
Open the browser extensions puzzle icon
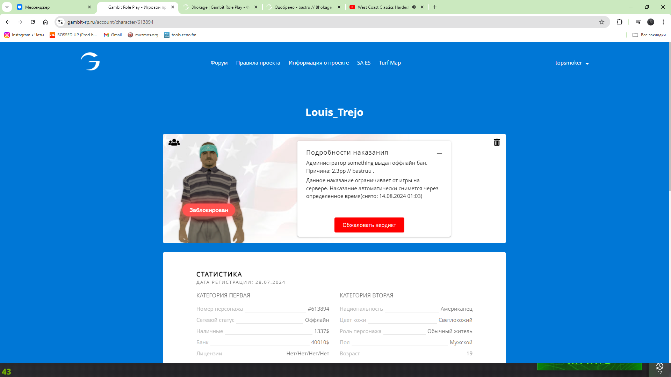pyautogui.click(x=619, y=22)
